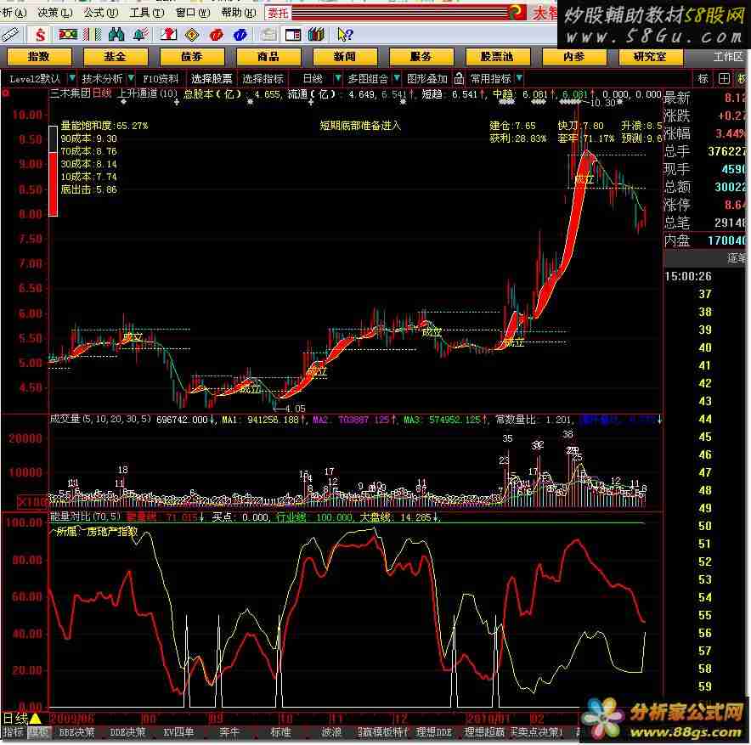Screen dimensions: 751x745
Task: Click the 服务 yellow button
Action: click(x=421, y=57)
